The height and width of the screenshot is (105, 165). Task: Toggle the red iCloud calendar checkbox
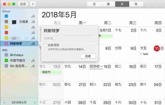pyautogui.click(x=6, y=33)
